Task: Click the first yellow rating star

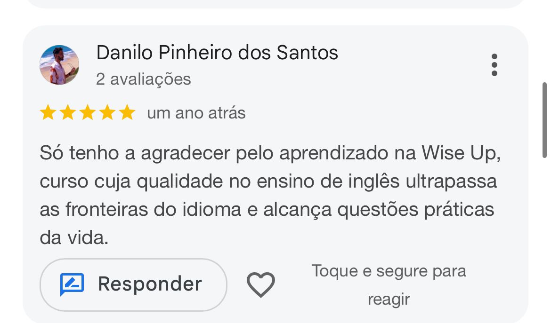Action: click(x=48, y=113)
